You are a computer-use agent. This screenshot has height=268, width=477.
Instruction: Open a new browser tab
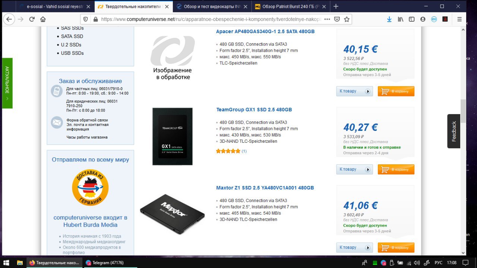point(336,6)
